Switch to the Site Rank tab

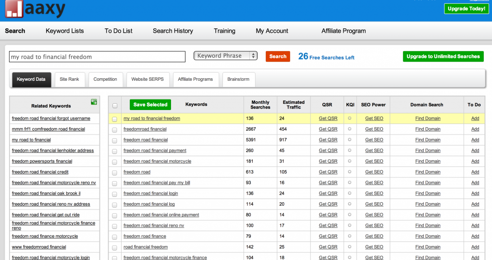(69, 79)
